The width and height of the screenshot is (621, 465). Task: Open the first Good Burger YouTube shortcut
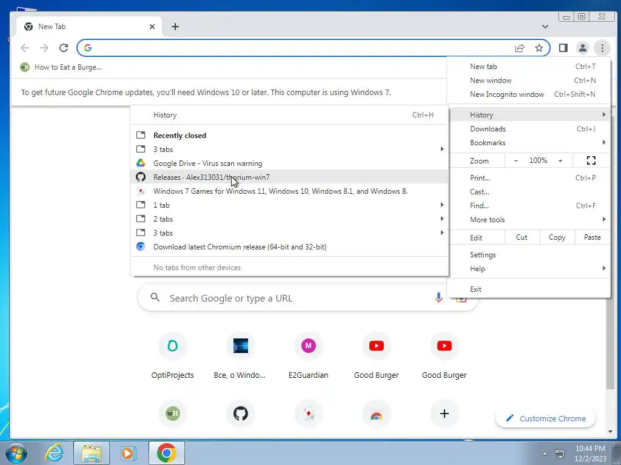376,356
